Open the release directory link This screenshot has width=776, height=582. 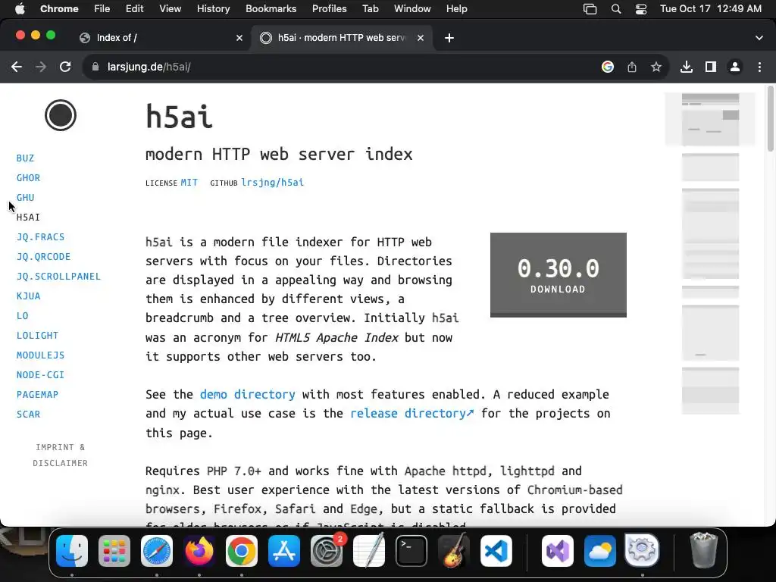[411, 413]
